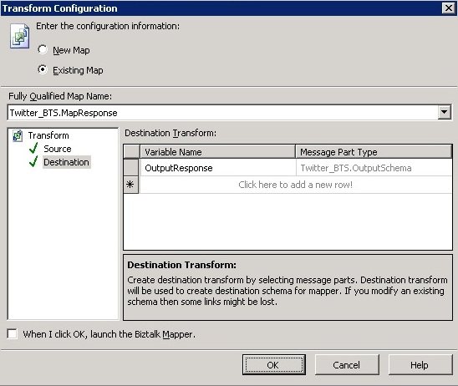The width and height of the screenshot is (458, 386).
Task: Click the Twitter_BTS.MapResponse map name field
Action: pos(222,113)
